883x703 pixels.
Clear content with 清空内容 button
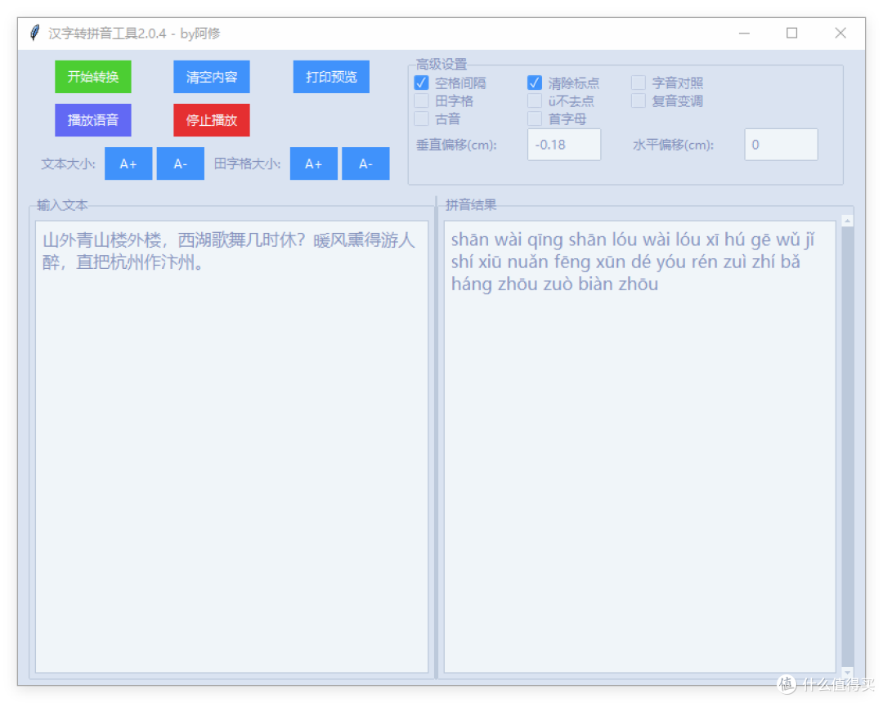click(212, 77)
